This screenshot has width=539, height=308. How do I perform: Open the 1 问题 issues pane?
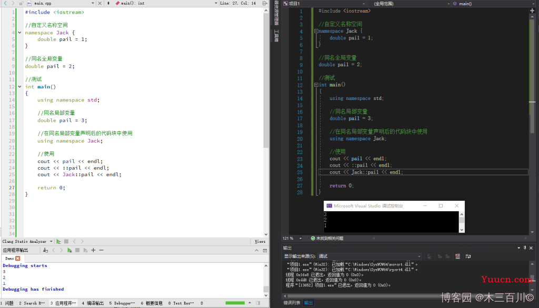tap(7, 303)
